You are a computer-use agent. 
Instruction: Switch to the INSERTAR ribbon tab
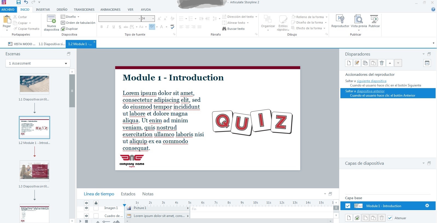[43, 10]
